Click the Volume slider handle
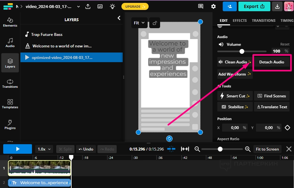The width and height of the screenshot is (294, 188). pyautogui.click(x=242, y=51)
